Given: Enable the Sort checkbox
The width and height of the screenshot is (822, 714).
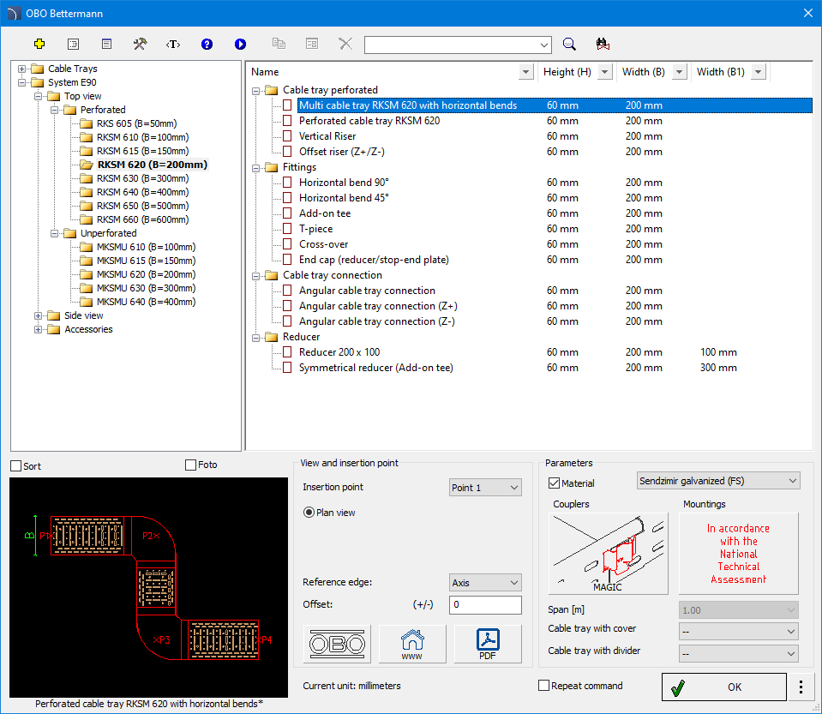Looking at the screenshot, I should pos(16,466).
